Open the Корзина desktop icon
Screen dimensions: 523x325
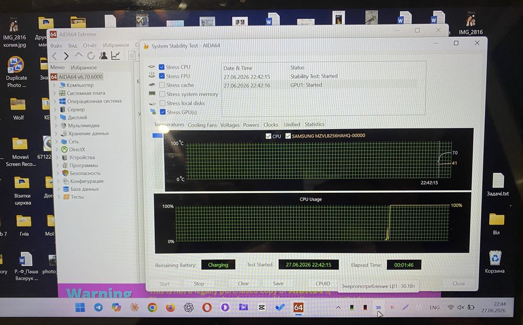(495, 262)
